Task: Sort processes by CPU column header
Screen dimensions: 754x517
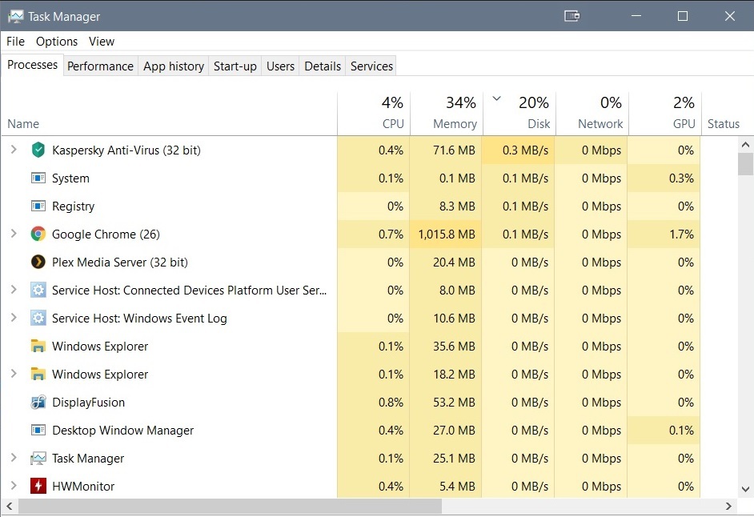Action: coord(393,124)
